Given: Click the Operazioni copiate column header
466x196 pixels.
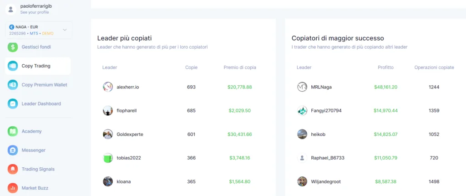Looking at the screenshot, I should (x=434, y=67).
